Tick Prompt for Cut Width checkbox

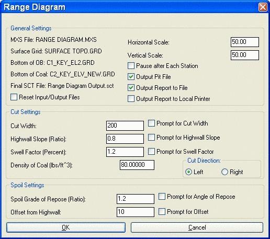(151, 123)
